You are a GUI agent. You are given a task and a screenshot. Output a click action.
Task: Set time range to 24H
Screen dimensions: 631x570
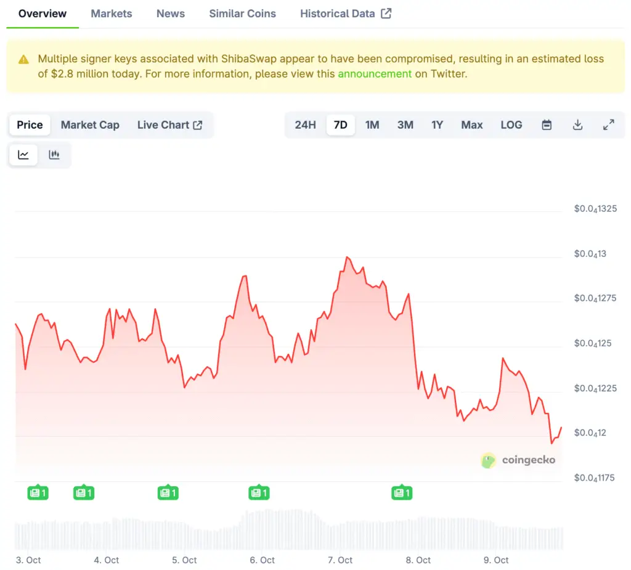point(305,125)
